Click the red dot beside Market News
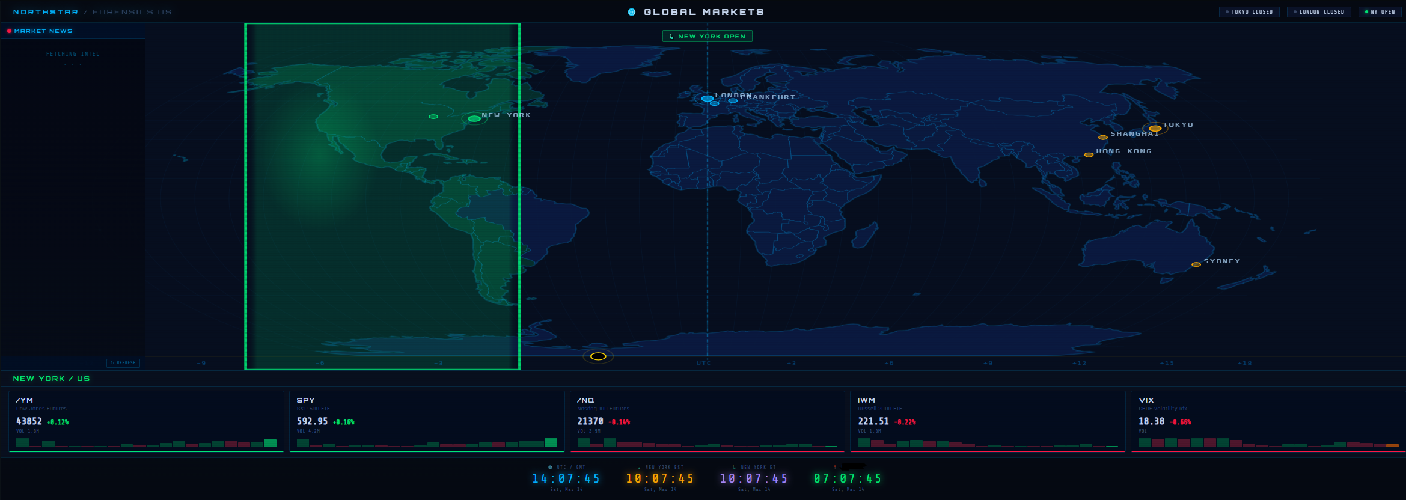 click(9, 31)
